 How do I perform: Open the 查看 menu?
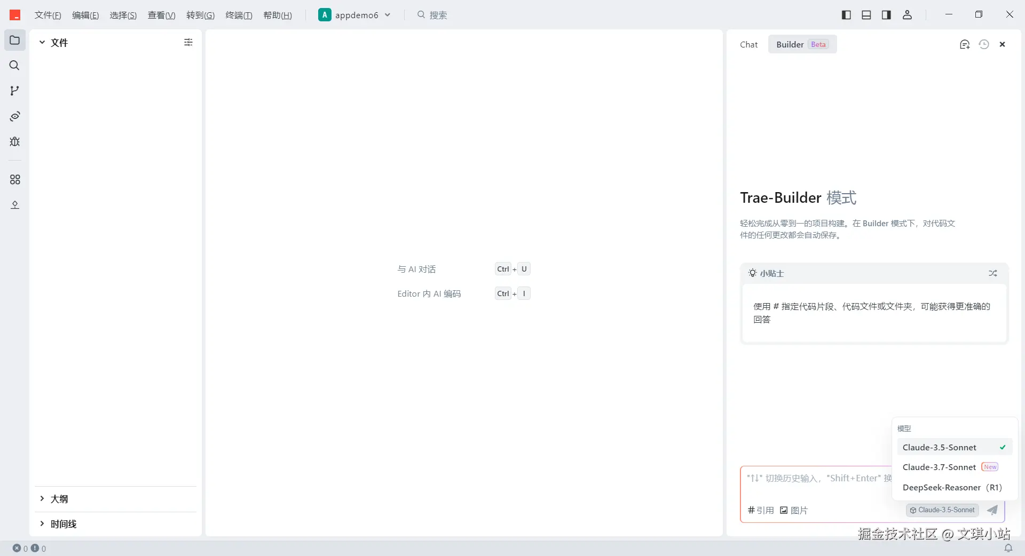click(x=161, y=15)
